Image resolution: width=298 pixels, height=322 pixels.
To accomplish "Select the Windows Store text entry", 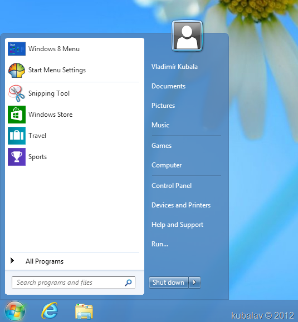I will coord(50,115).
